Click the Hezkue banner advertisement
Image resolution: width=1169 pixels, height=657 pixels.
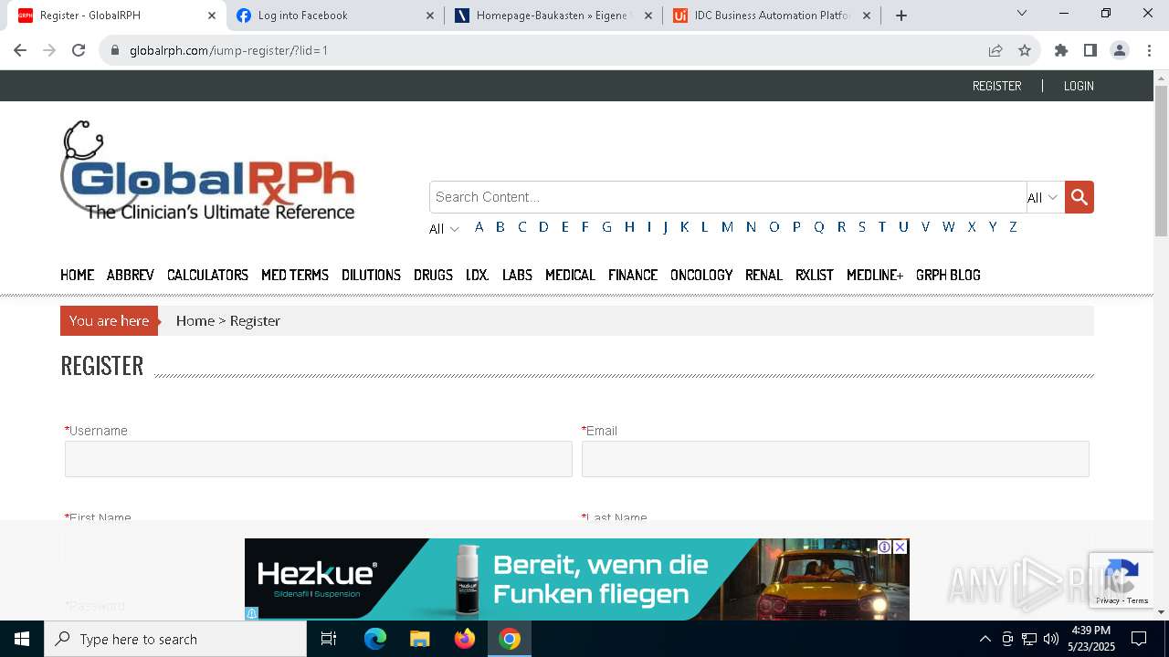(576, 579)
